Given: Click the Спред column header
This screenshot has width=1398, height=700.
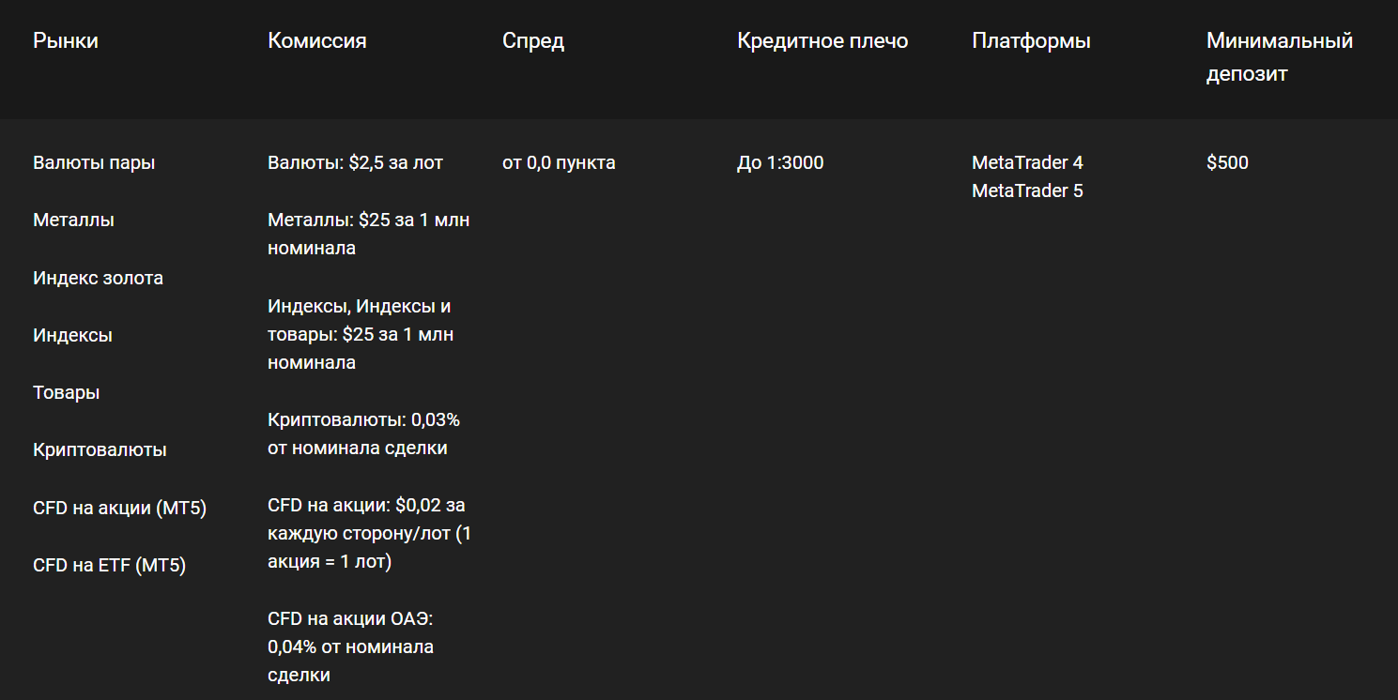Looking at the screenshot, I should (533, 41).
